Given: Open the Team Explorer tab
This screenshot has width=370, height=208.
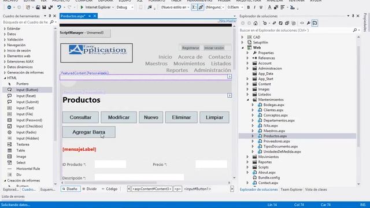Looking at the screenshot, I should [291, 190].
